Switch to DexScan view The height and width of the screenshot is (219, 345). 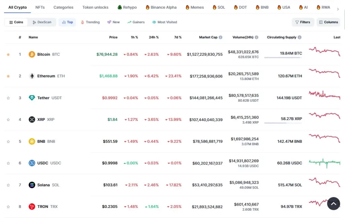pos(42,22)
